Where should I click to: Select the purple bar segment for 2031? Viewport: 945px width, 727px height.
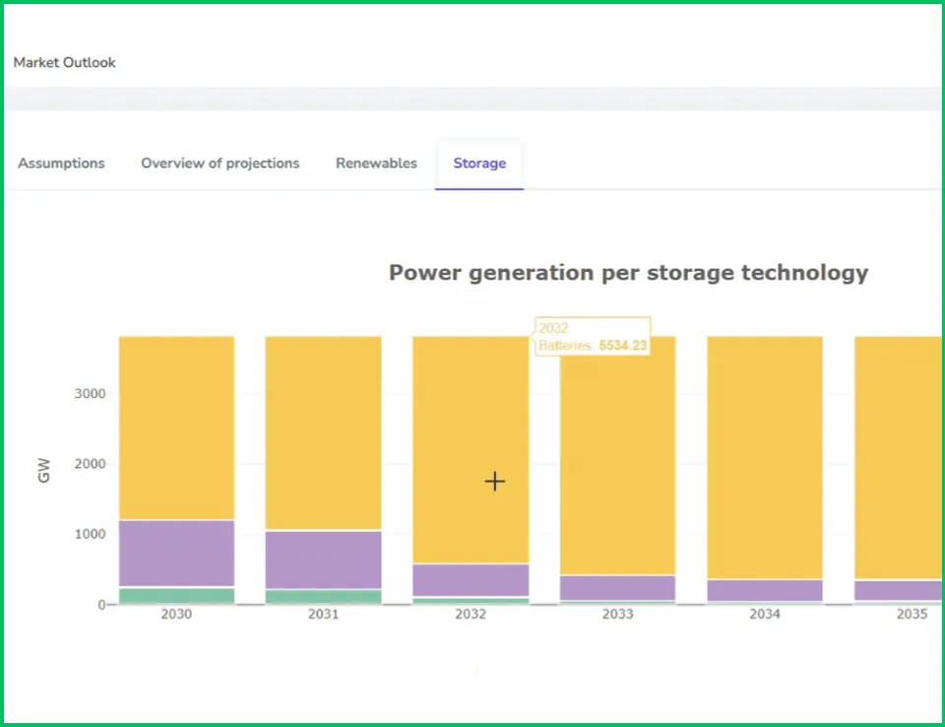[324, 560]
